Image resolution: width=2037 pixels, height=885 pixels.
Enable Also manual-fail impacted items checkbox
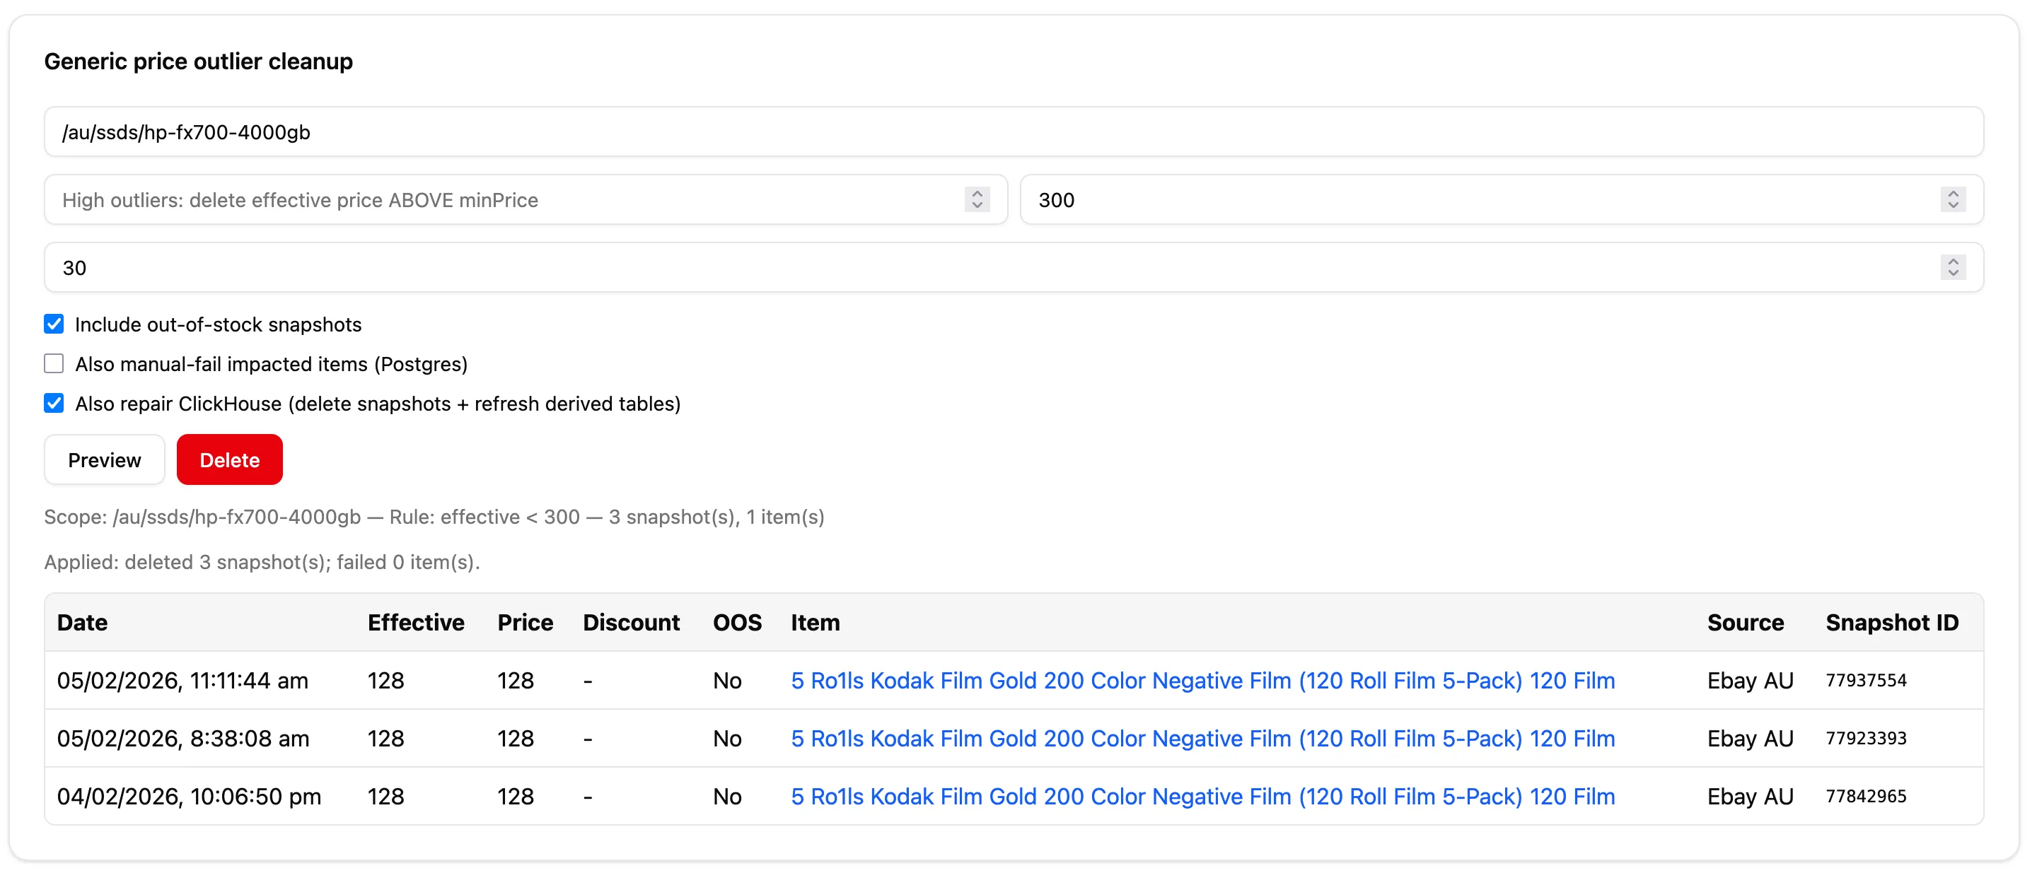54,364
